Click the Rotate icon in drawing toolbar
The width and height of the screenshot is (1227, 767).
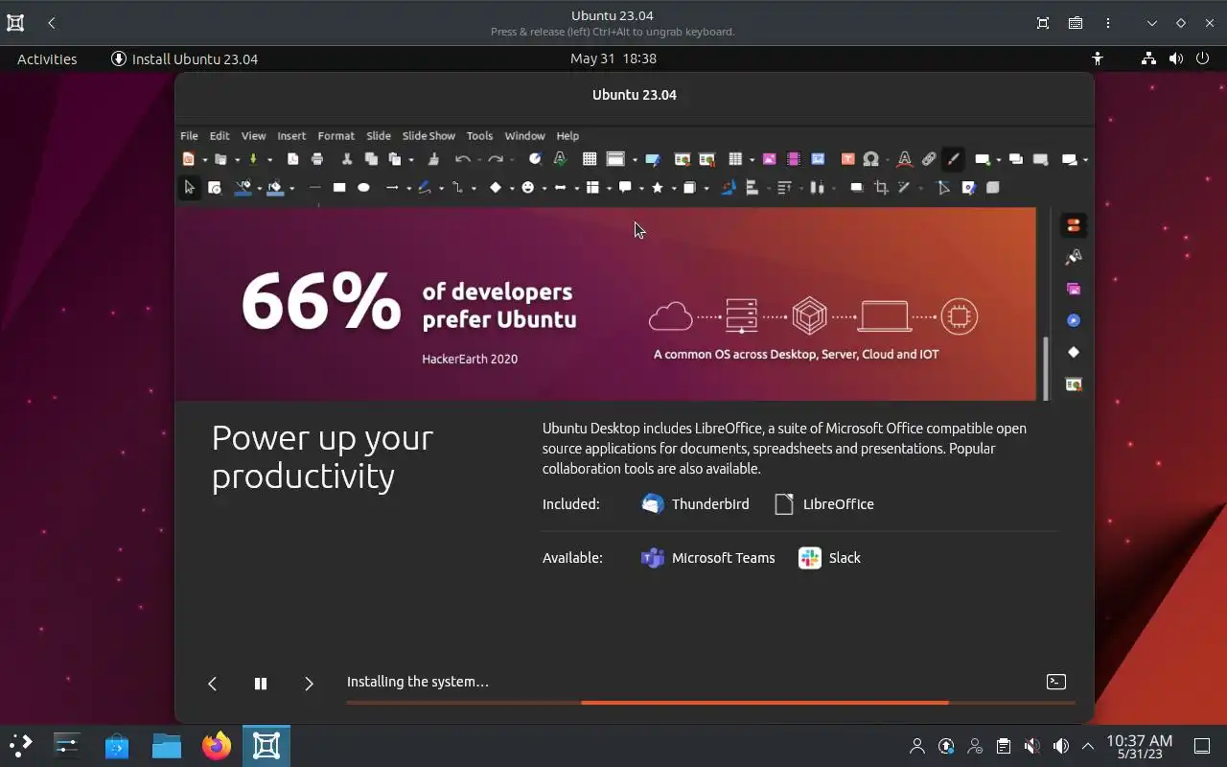728,188
